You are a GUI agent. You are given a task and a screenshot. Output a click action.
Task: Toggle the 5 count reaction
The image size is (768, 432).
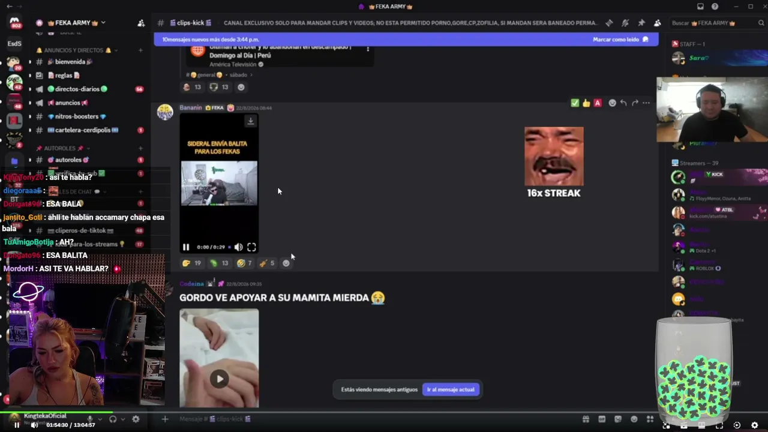[267, 263]
